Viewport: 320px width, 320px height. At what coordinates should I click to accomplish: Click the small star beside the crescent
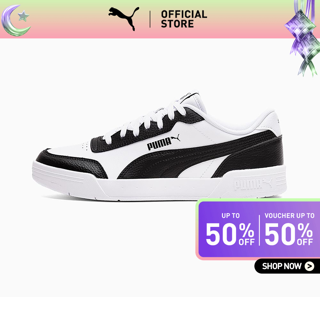point(23,16)
